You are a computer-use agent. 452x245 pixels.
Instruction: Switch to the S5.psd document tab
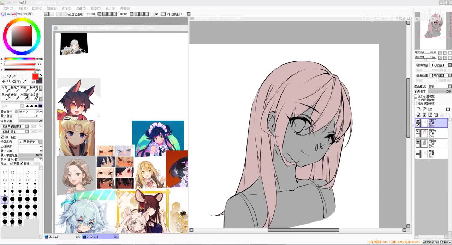[63, 237]
